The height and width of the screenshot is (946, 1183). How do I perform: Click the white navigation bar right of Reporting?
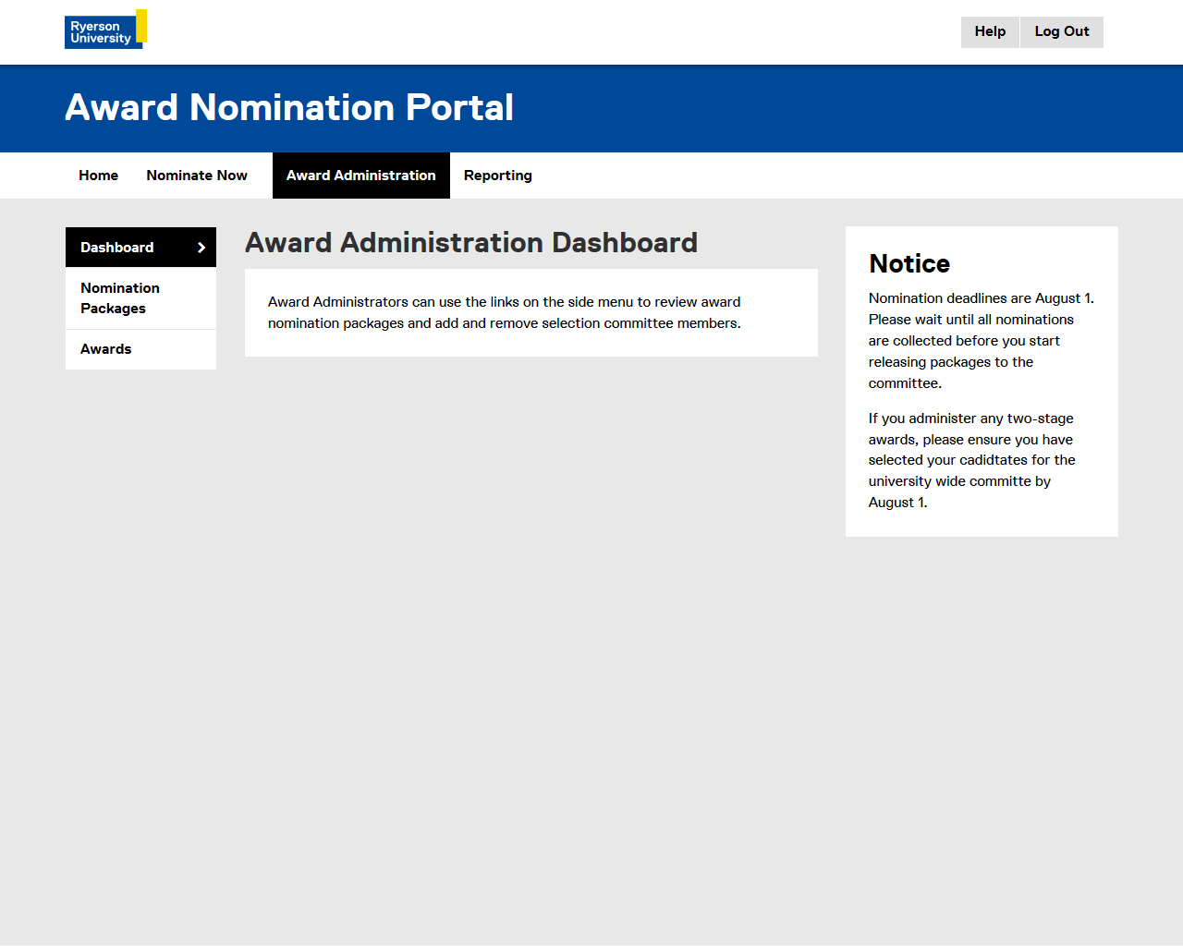pos(832,176)
